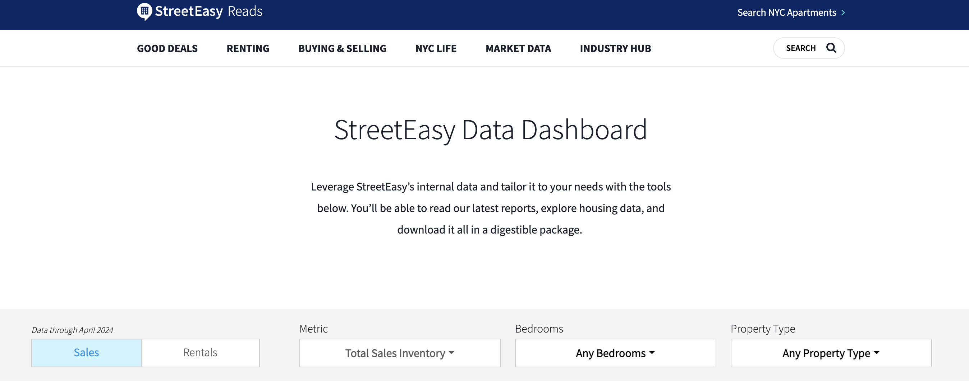
Task: Click the building pin icon in the StreetEasy logo
Action: (x=144, y=11)
